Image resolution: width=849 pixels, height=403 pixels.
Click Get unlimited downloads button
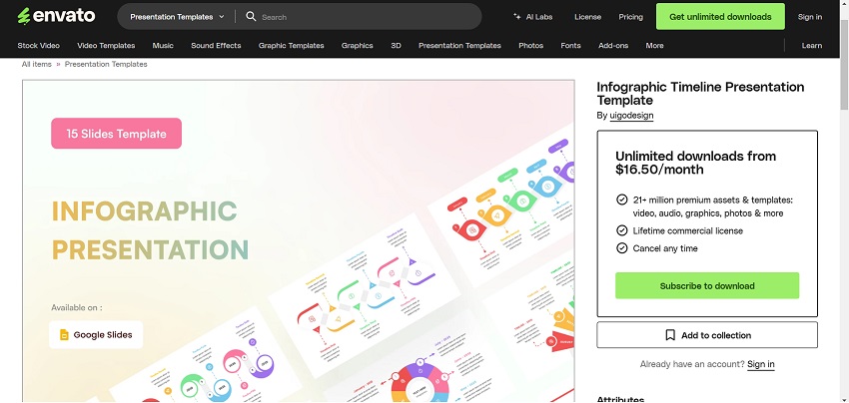click(720, 17)
